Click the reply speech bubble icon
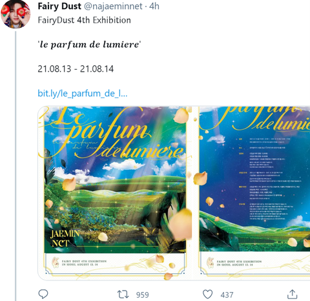The width and height of the screenshot is (310, 301). pos(43,294)
